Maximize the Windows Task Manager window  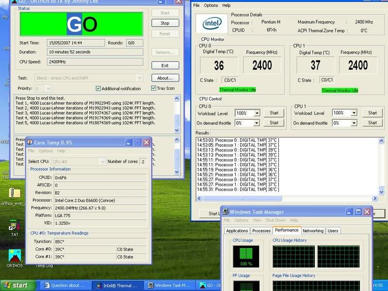coord(358,212)
